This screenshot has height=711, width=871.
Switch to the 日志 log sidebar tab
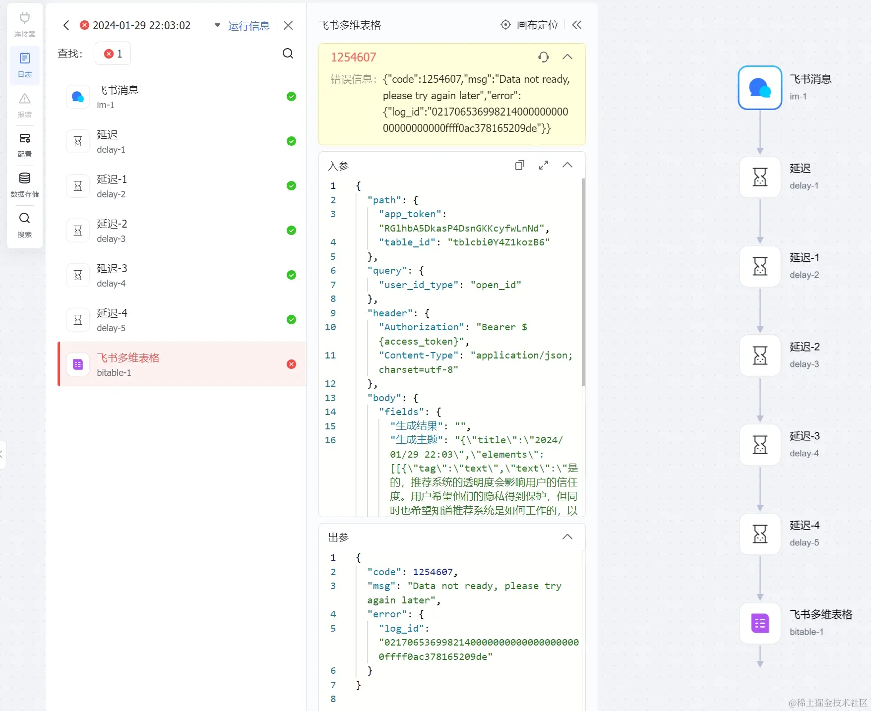pyautogui.click(x=25, y=65)
